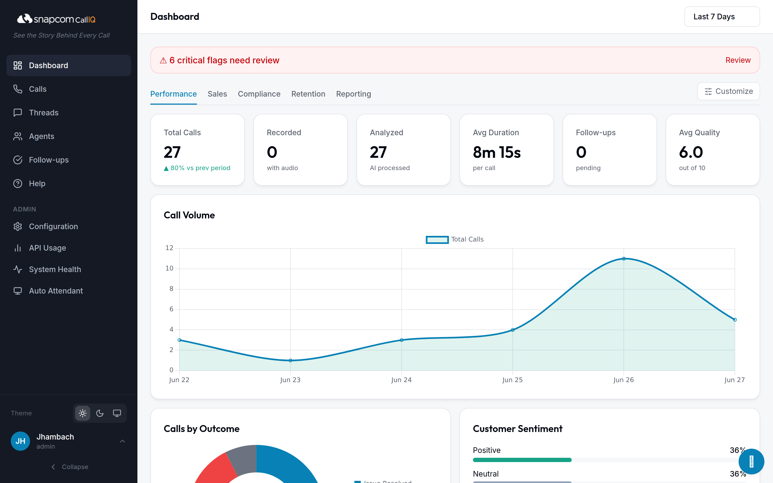The width and height of the screenshot is (773, 483).
Task: Click the Jun 23 data point on chart
Action: point(290,360)
